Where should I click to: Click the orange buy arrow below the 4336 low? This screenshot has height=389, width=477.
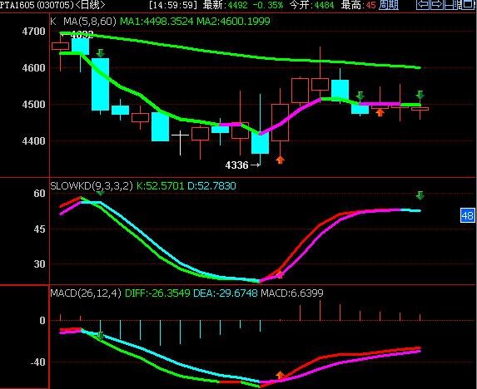280,160
